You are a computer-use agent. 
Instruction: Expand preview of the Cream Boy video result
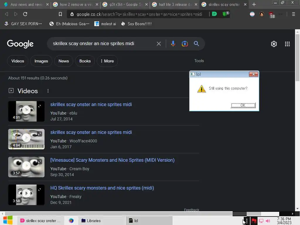(40, 162)
